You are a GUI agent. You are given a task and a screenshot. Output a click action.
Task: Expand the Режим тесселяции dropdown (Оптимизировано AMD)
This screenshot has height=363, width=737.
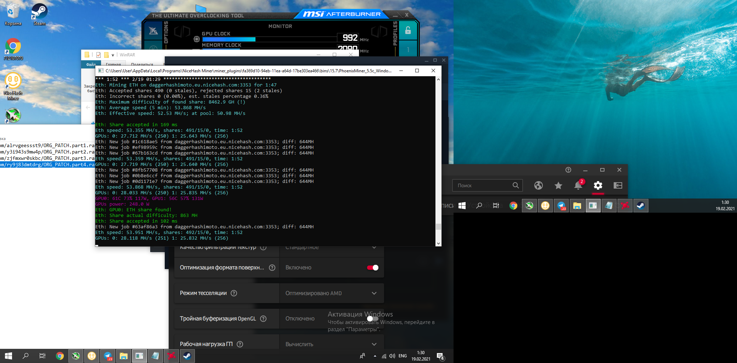coord(332,293)
